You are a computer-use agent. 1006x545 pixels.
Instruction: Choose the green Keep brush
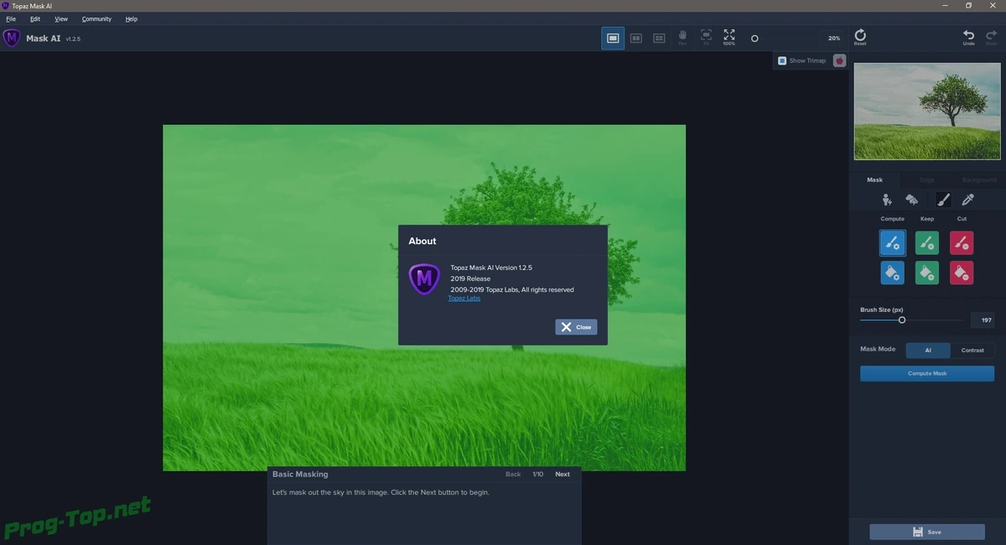click(927, 243)
